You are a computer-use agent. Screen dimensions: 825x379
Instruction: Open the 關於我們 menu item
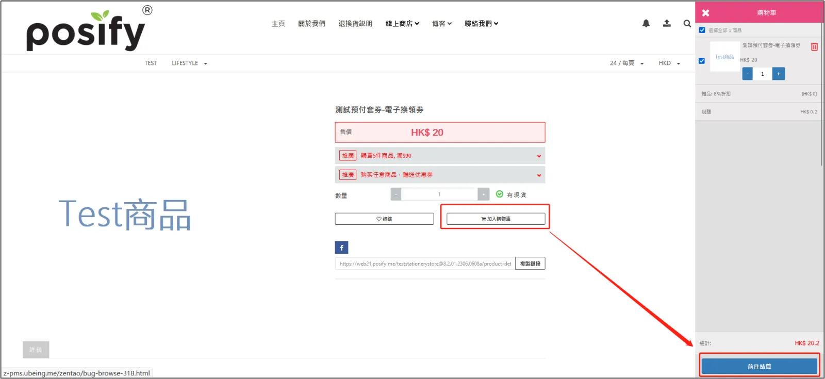click(311, 24)
